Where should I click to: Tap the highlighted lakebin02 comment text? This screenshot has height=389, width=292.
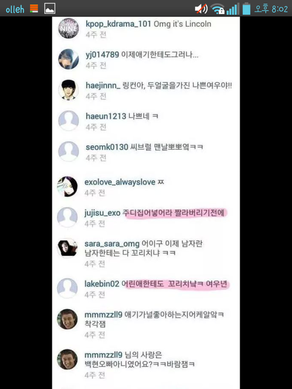[175, 284]
